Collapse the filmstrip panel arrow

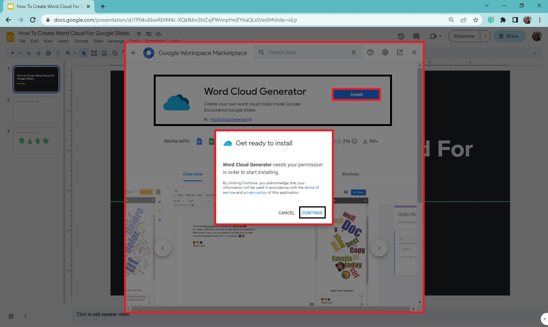click(25, 316)
